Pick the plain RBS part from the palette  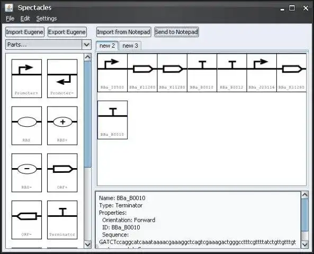(x=26, y=126)
